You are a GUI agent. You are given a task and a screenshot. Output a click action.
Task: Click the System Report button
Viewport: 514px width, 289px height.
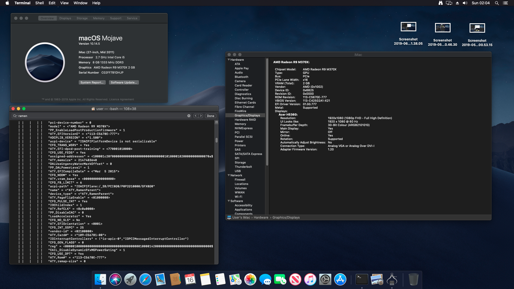click(x=92, y=82)
